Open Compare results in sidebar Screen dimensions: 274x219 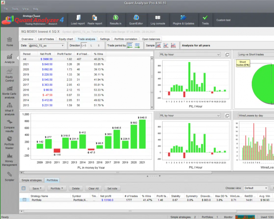click(x=9, y=126)
